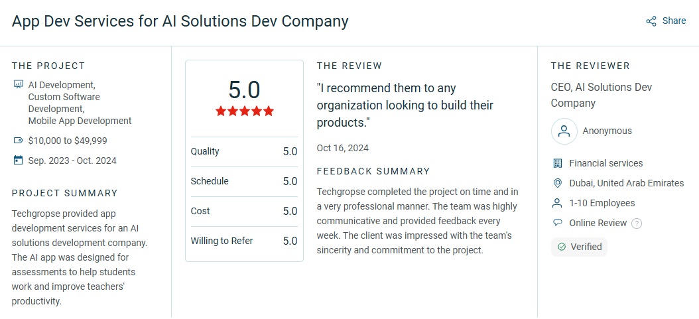Select the Quality rating row
Image resolution: width=699 pixels, height=319 pixels.
click(x=244, y=151)
